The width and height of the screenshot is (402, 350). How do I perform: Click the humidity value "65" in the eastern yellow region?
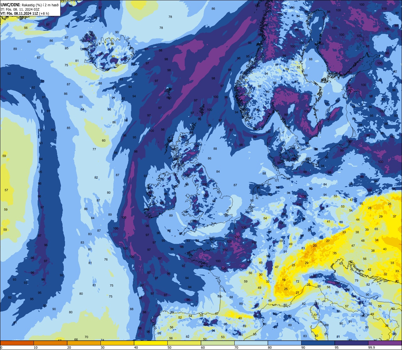(376, 229)
